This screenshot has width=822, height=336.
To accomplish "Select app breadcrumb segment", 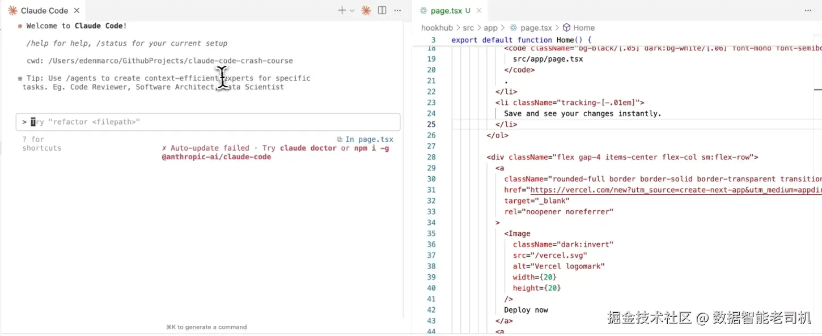I will [x=490, y=28].
